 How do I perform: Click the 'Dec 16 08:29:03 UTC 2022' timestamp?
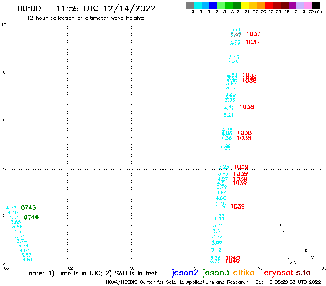[288, 282]
